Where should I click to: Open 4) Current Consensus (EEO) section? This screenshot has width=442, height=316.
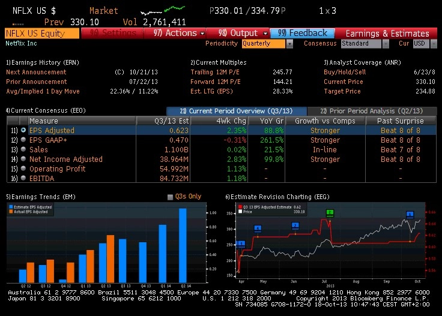[x=46, y=110]
